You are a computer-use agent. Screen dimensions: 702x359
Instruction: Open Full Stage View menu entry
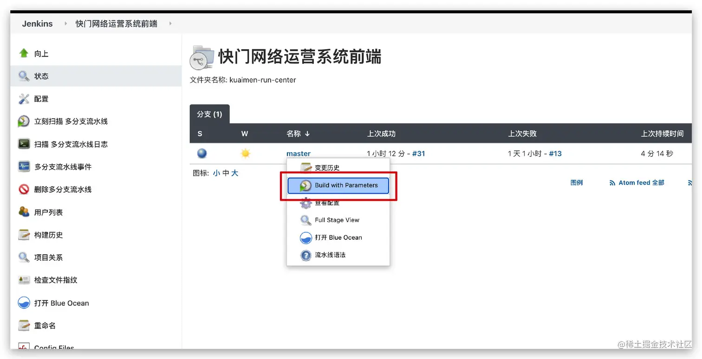(338, 220)
